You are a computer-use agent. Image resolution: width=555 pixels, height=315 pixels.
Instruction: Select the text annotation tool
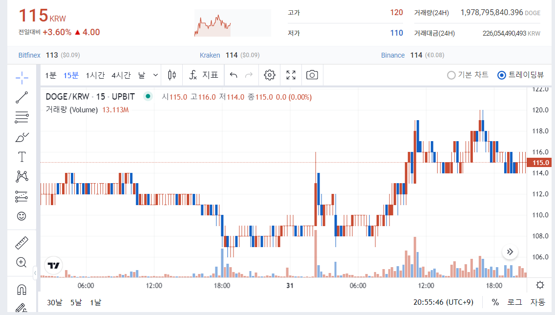coord(21,157)
